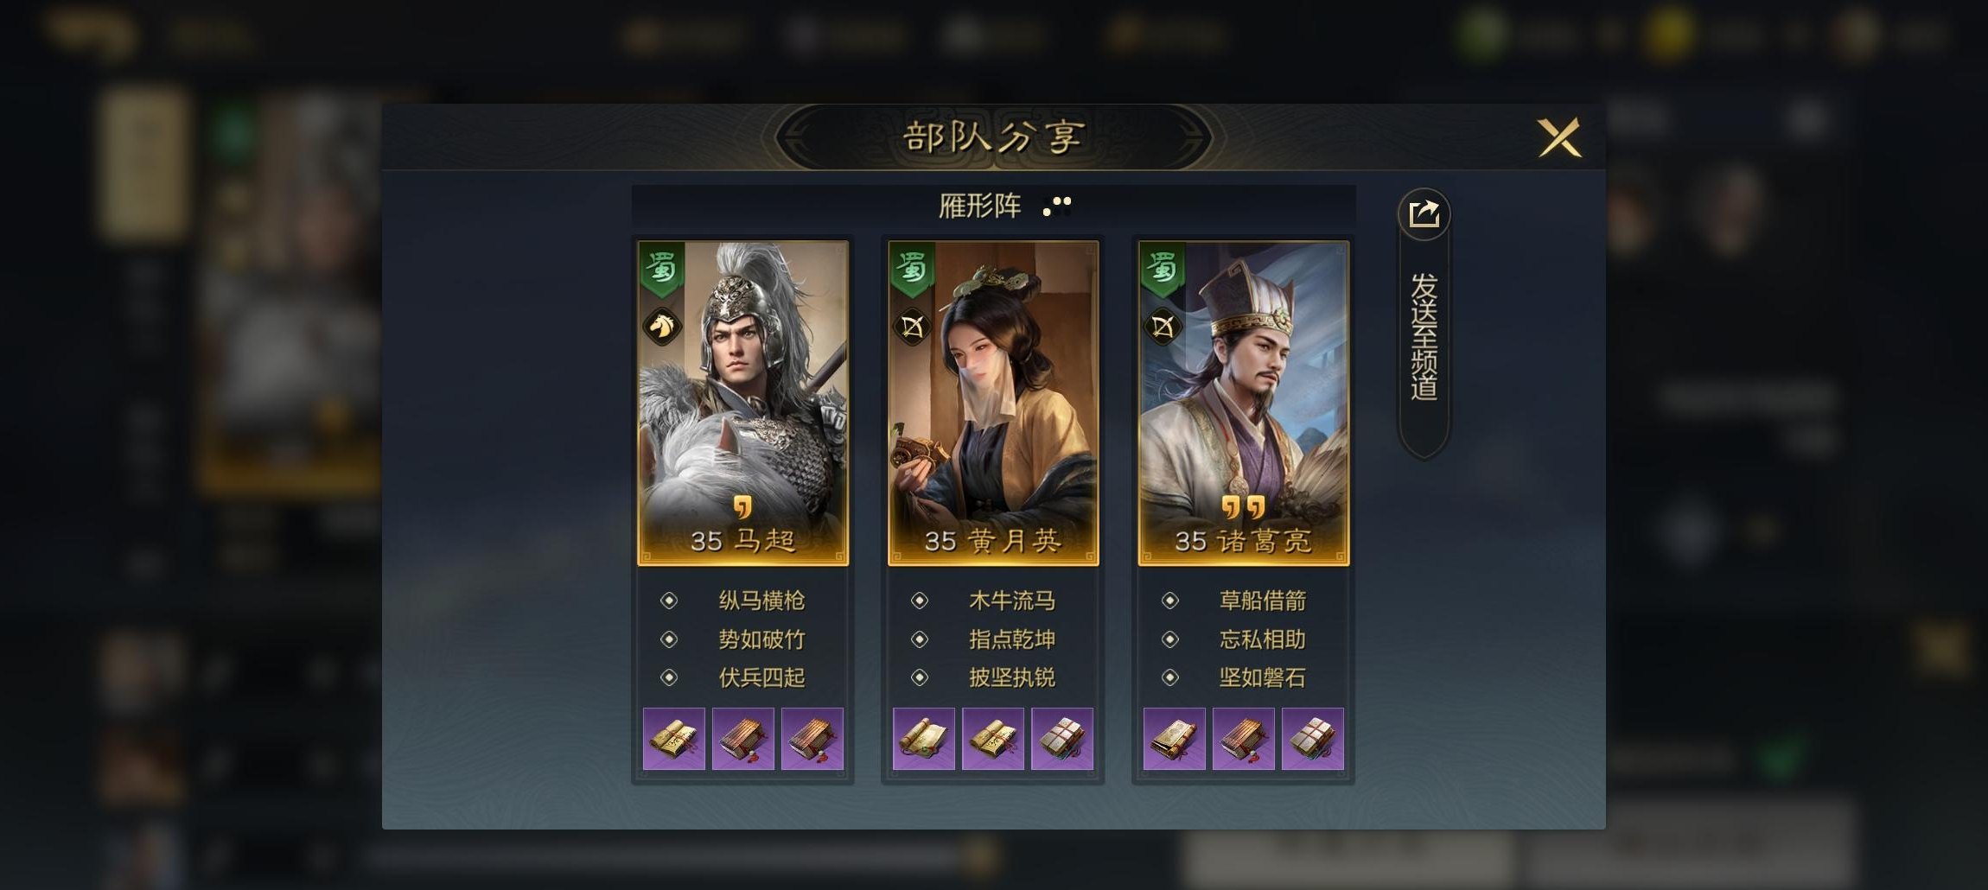Open 黄月英 hero card

click(993, 404)
